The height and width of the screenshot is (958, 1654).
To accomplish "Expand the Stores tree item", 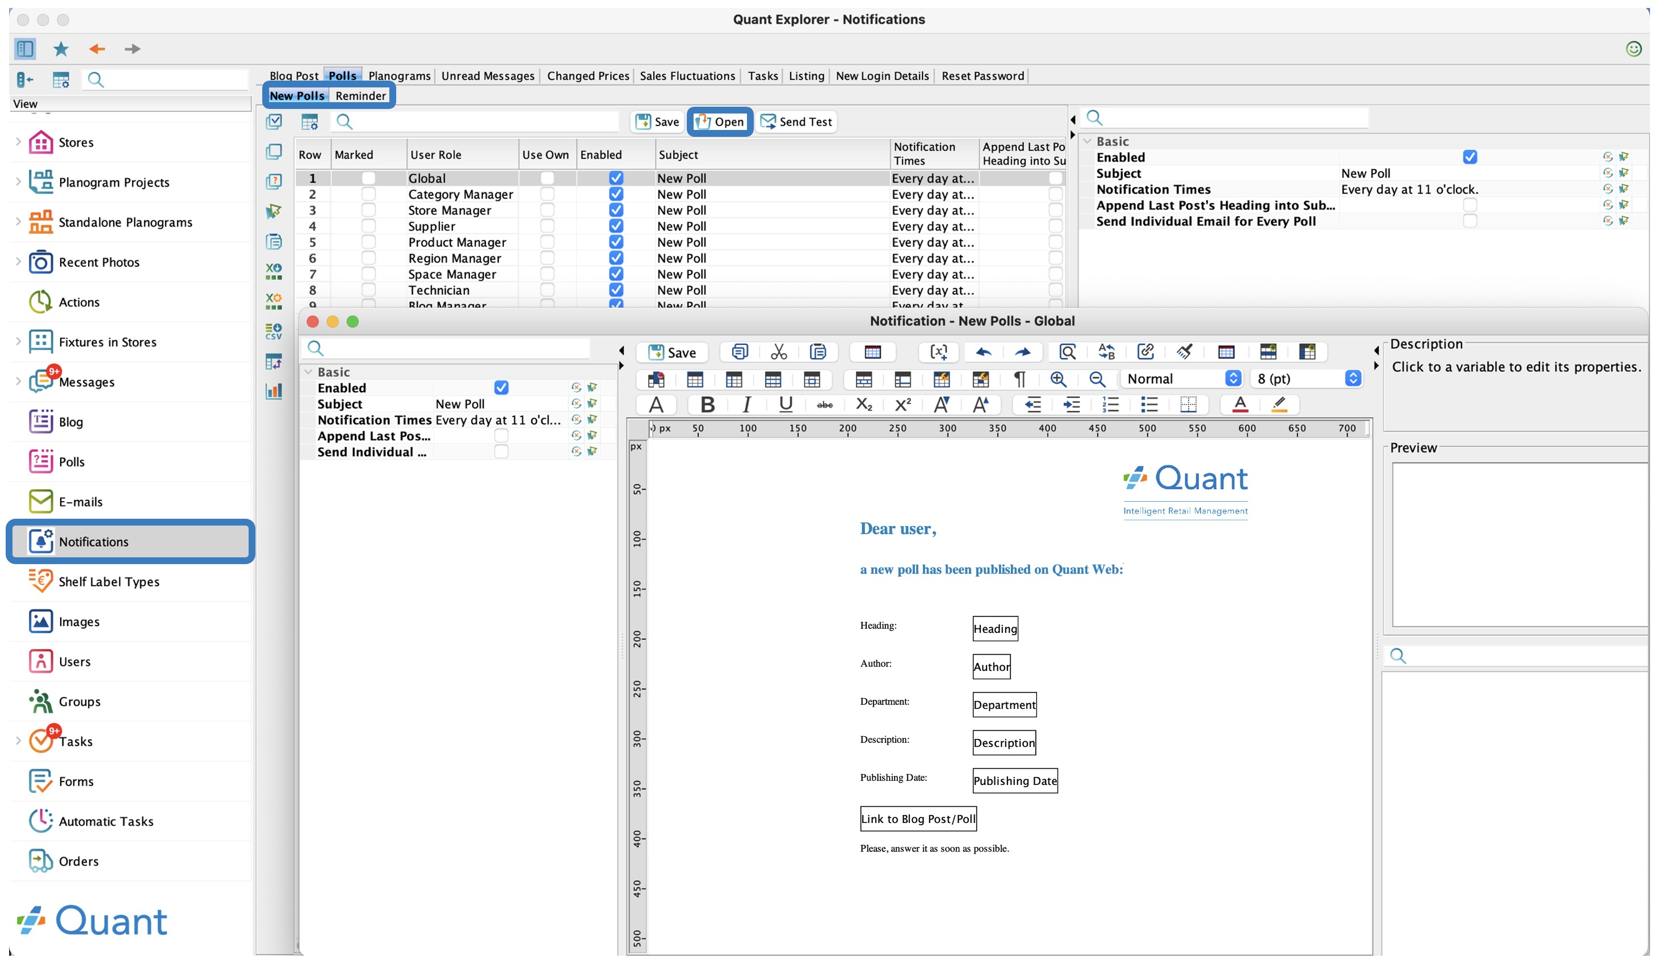I will point(18,142).
